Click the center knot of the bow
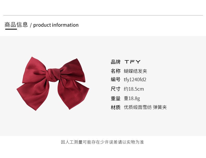The height and width of the screenshot is (158, 206). 53,75
